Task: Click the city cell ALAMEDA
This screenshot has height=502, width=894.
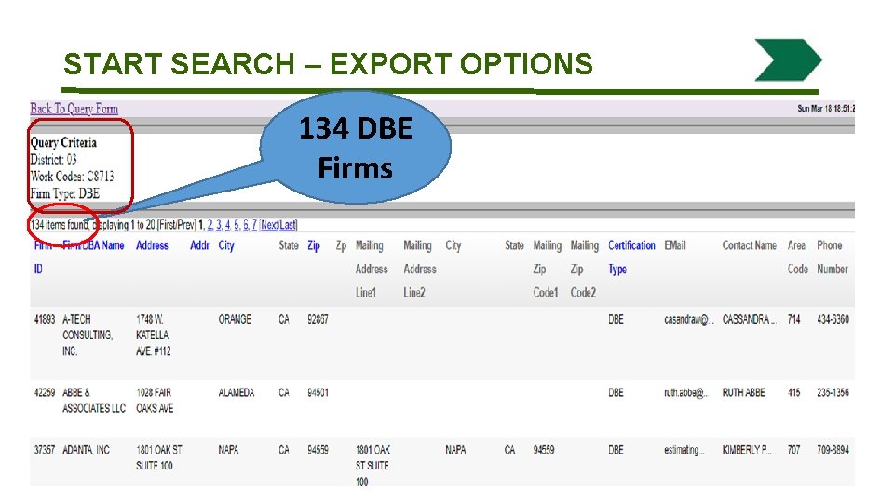Action: click(x=236, y=392)
